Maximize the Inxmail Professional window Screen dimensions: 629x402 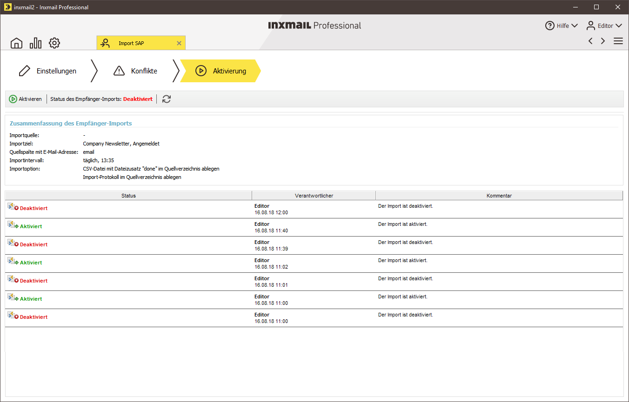click(x=596, y=7)
